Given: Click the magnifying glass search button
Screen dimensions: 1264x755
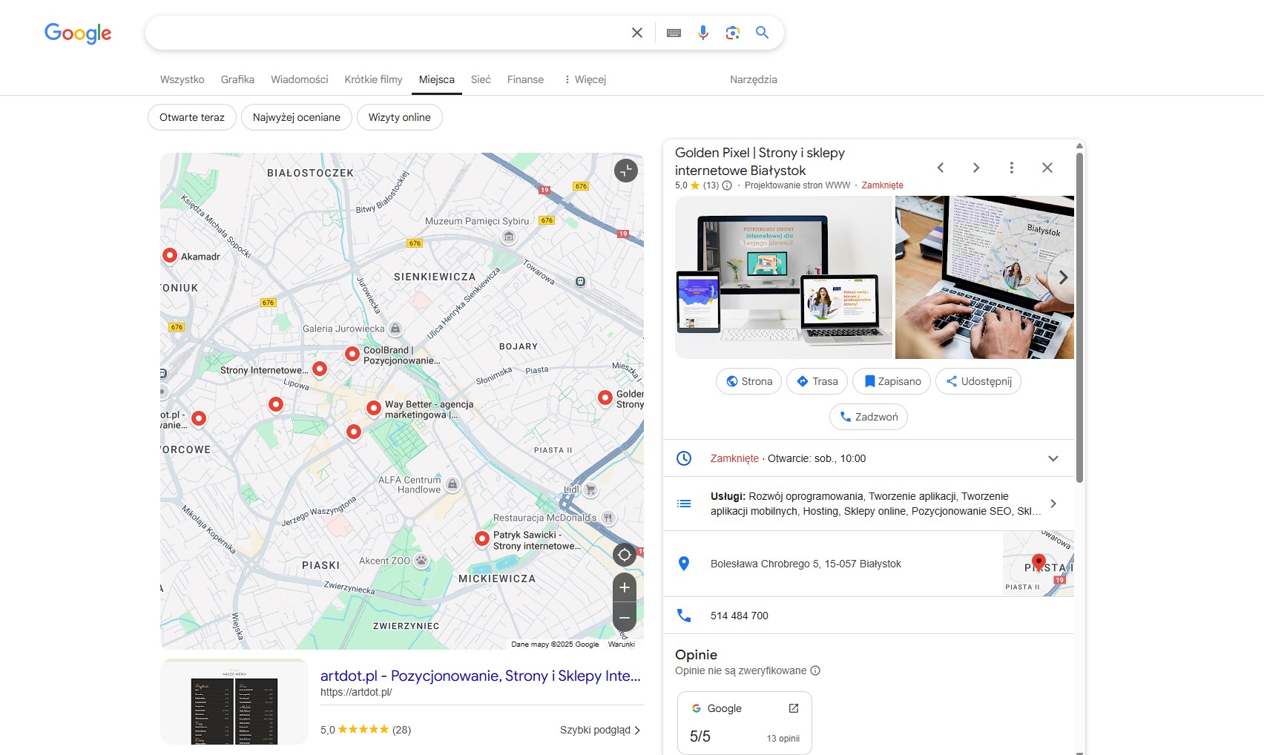Looking at the screenshot, I should click(762, 33).
